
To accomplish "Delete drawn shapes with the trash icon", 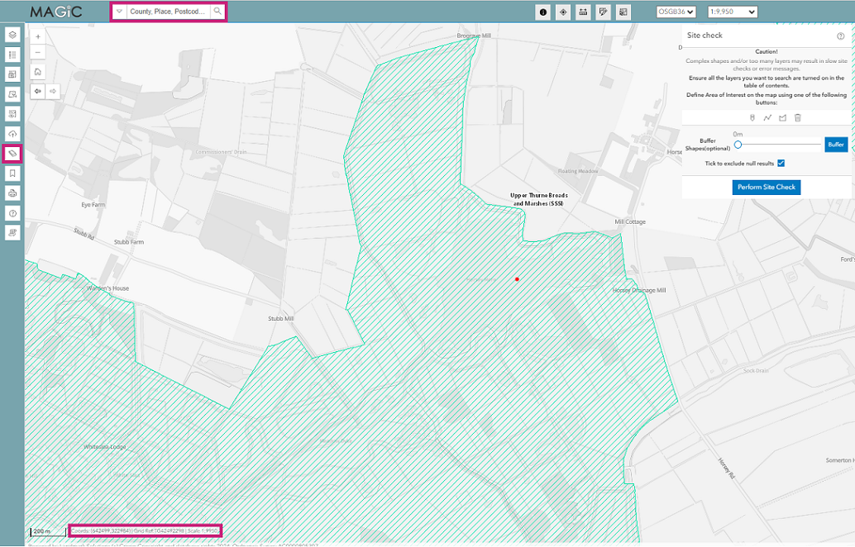I will (798, 117).
